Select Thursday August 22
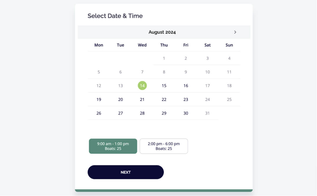 [164, 99]
